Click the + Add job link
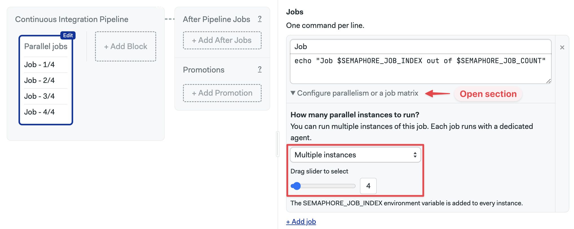This screenshot has width=574, height=229. click(x=301, y=222)
